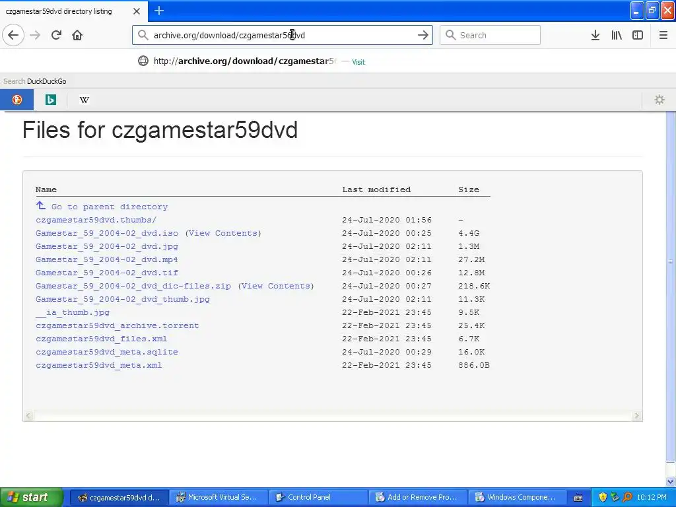Image resolution: width=676 pixels, height=507 pixels.
Task: Open the hamburger application menu
Action: pyautogui.click(x=663, y=35)
